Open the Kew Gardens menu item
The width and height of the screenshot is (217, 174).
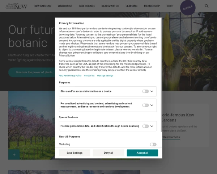pyautogui.click(x=43, y=6)
